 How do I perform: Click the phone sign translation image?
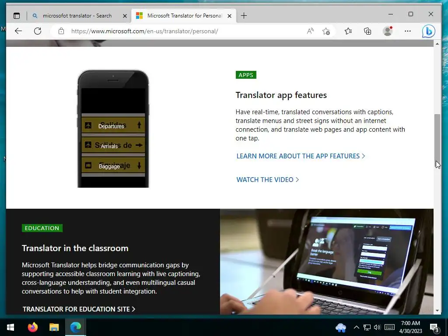(113, 129)
